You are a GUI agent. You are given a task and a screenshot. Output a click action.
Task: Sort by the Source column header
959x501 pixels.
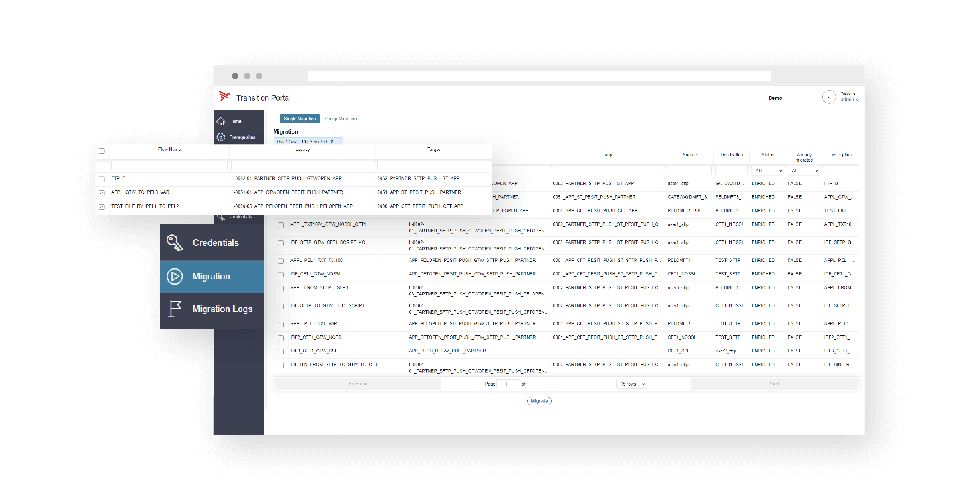tap(689, 155)
